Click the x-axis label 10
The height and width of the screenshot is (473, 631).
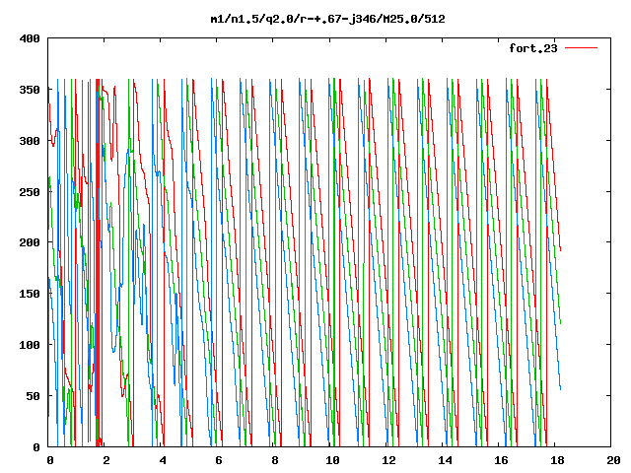pos(332,460)
